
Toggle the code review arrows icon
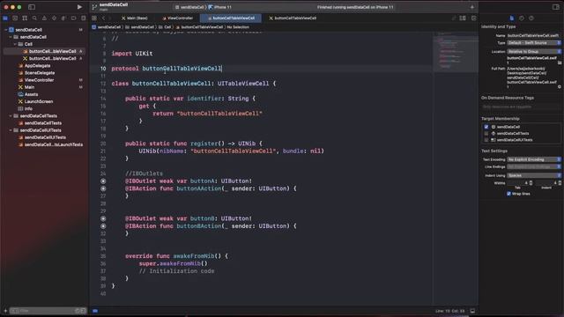pyautogui.click(x=454, y=18)
